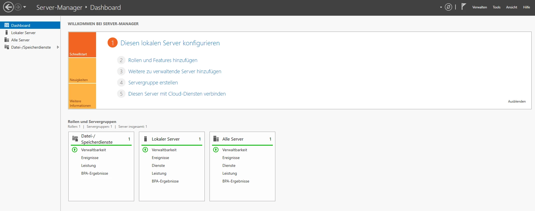This screenshot has height=211, width=535.
Task: Select the Neuigkeiten orange tile
Action: [x=82, y=70]
